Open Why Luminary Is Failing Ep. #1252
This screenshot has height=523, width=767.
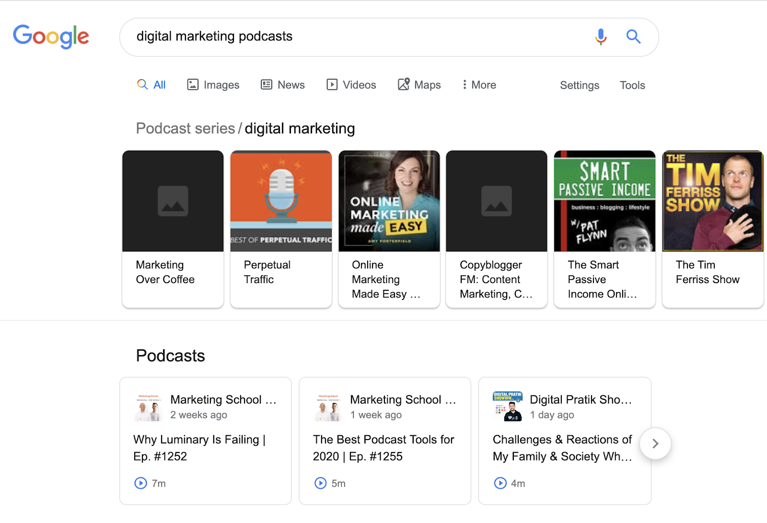click(199, 448)
